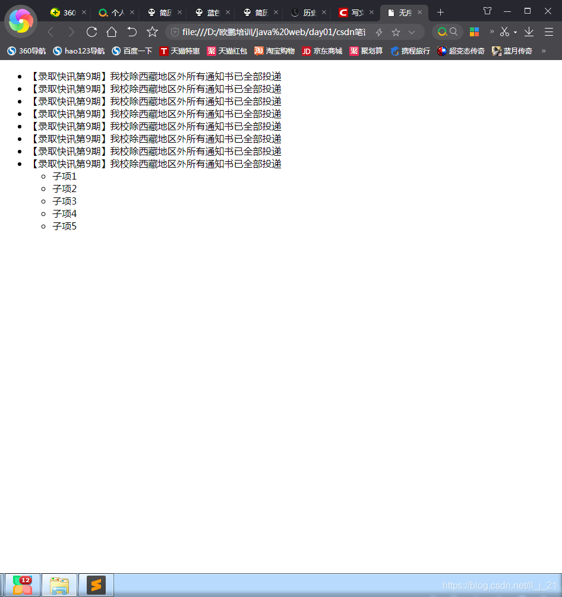Click the skin/shirt icon in title bar
This screenshot has width=562, height=597.
pyautogui.click(x=487, y=11)
